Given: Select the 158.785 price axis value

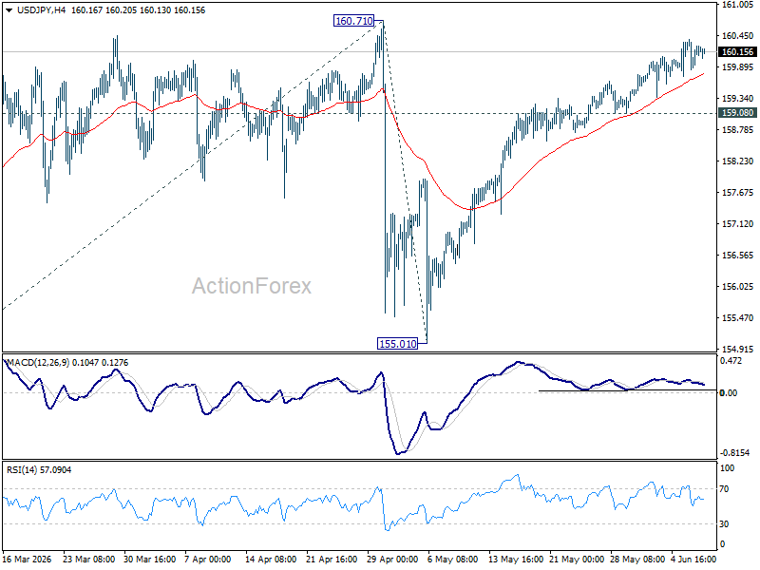Looking at the screenshot, I should click(x=738, y=130).
